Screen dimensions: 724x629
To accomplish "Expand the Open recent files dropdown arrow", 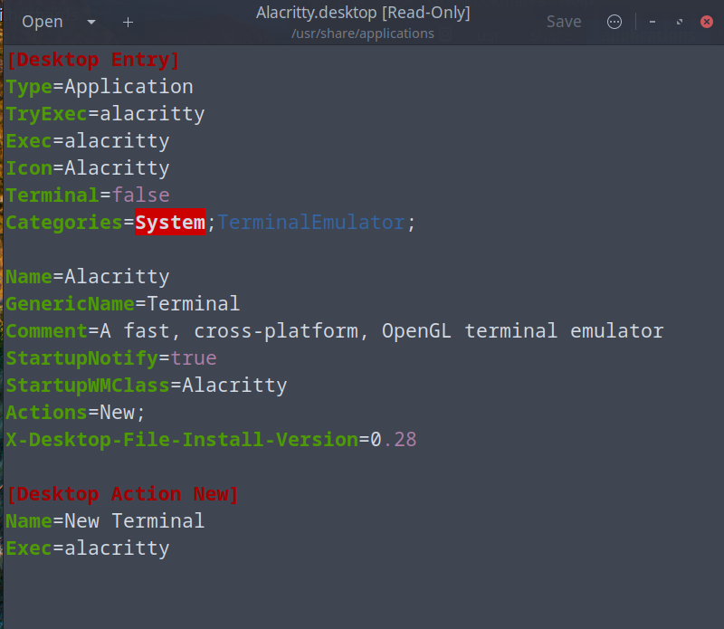I will [x=91, y=22].
